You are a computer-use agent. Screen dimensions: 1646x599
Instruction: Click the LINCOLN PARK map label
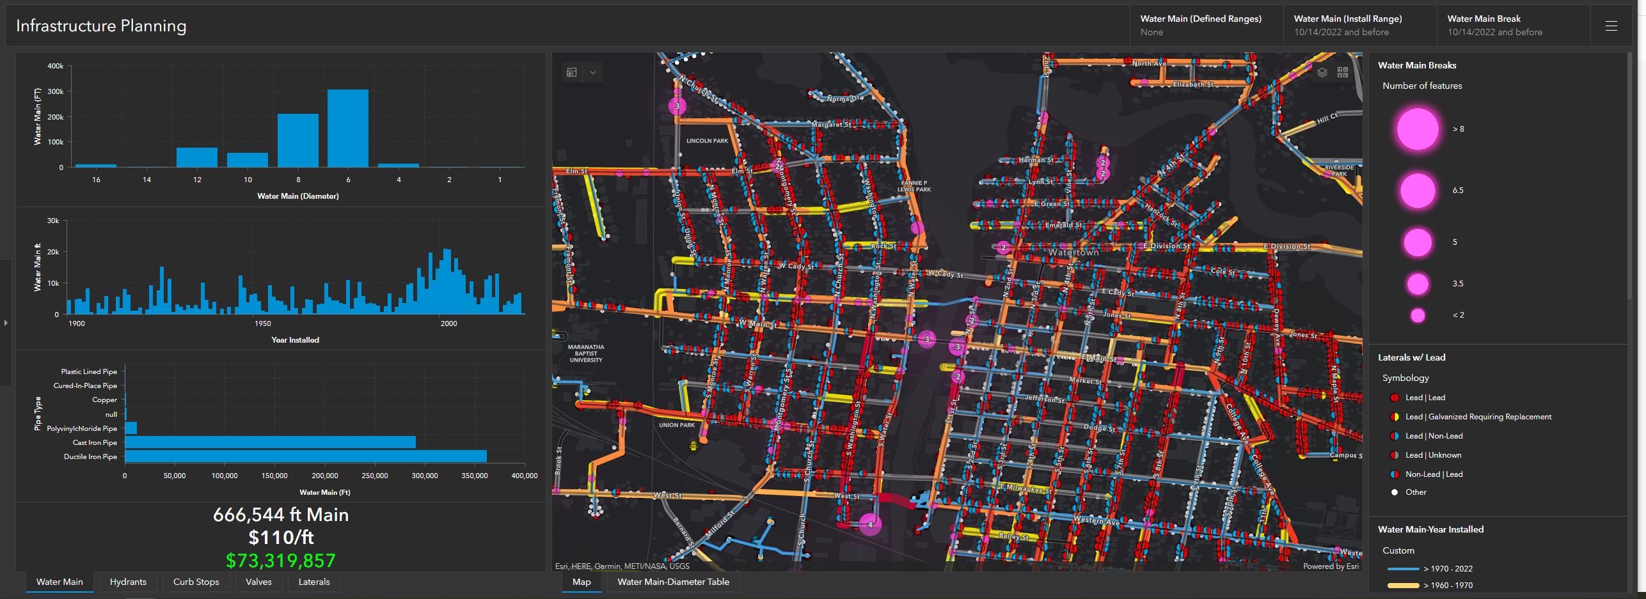pos(707,141)
